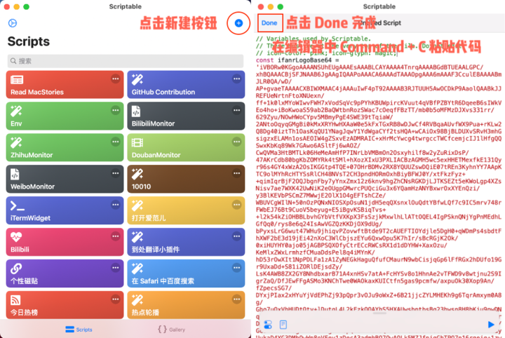The width and height of the screenshot is (505, 338).
Task: Open ellipsis menu on 10010 script
Action: 237,173
